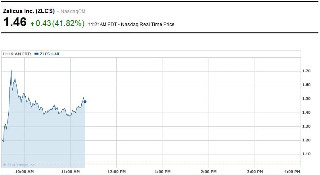Click the Yahoo copyright text in the chart

point(19,165)
